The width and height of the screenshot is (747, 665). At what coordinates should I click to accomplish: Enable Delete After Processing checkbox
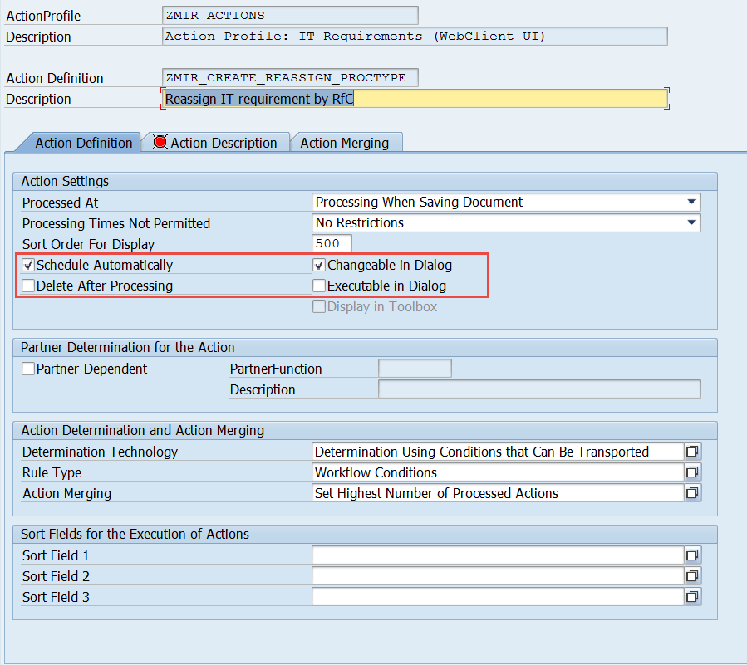(29, 286)
